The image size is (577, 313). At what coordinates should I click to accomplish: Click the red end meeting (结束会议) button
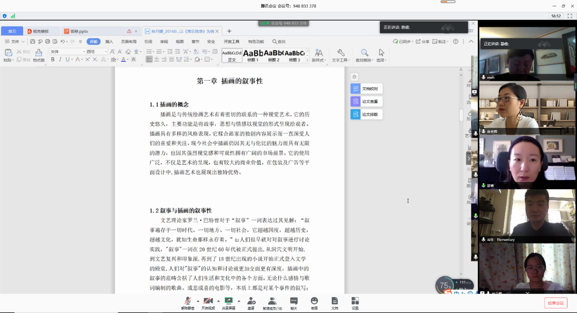click(555, 303)
